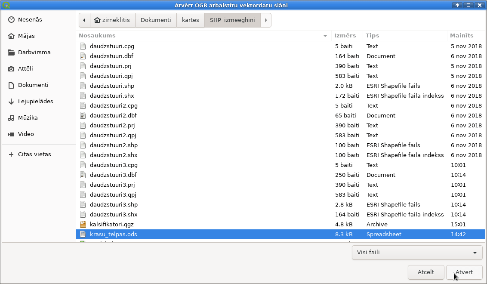Viewport: 487px width, 284px height.
Task: Open Lejupielādes downloads folder in sidebar
Action: click(x=38, y=101)
